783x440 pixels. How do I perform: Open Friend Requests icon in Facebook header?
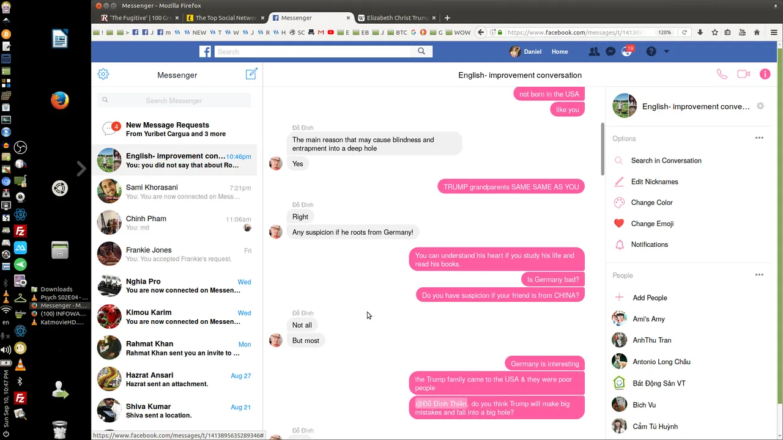pyautogui.click(x=593, y=51)
